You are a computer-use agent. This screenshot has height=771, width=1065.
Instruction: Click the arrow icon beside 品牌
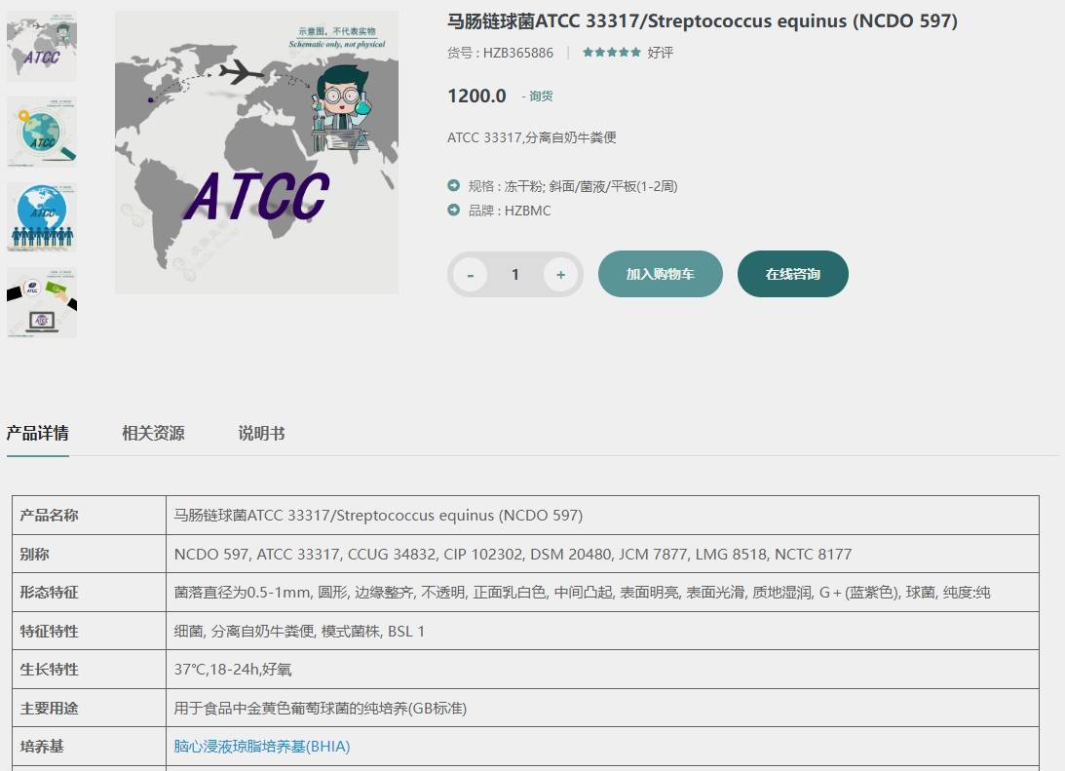[454, 211]
